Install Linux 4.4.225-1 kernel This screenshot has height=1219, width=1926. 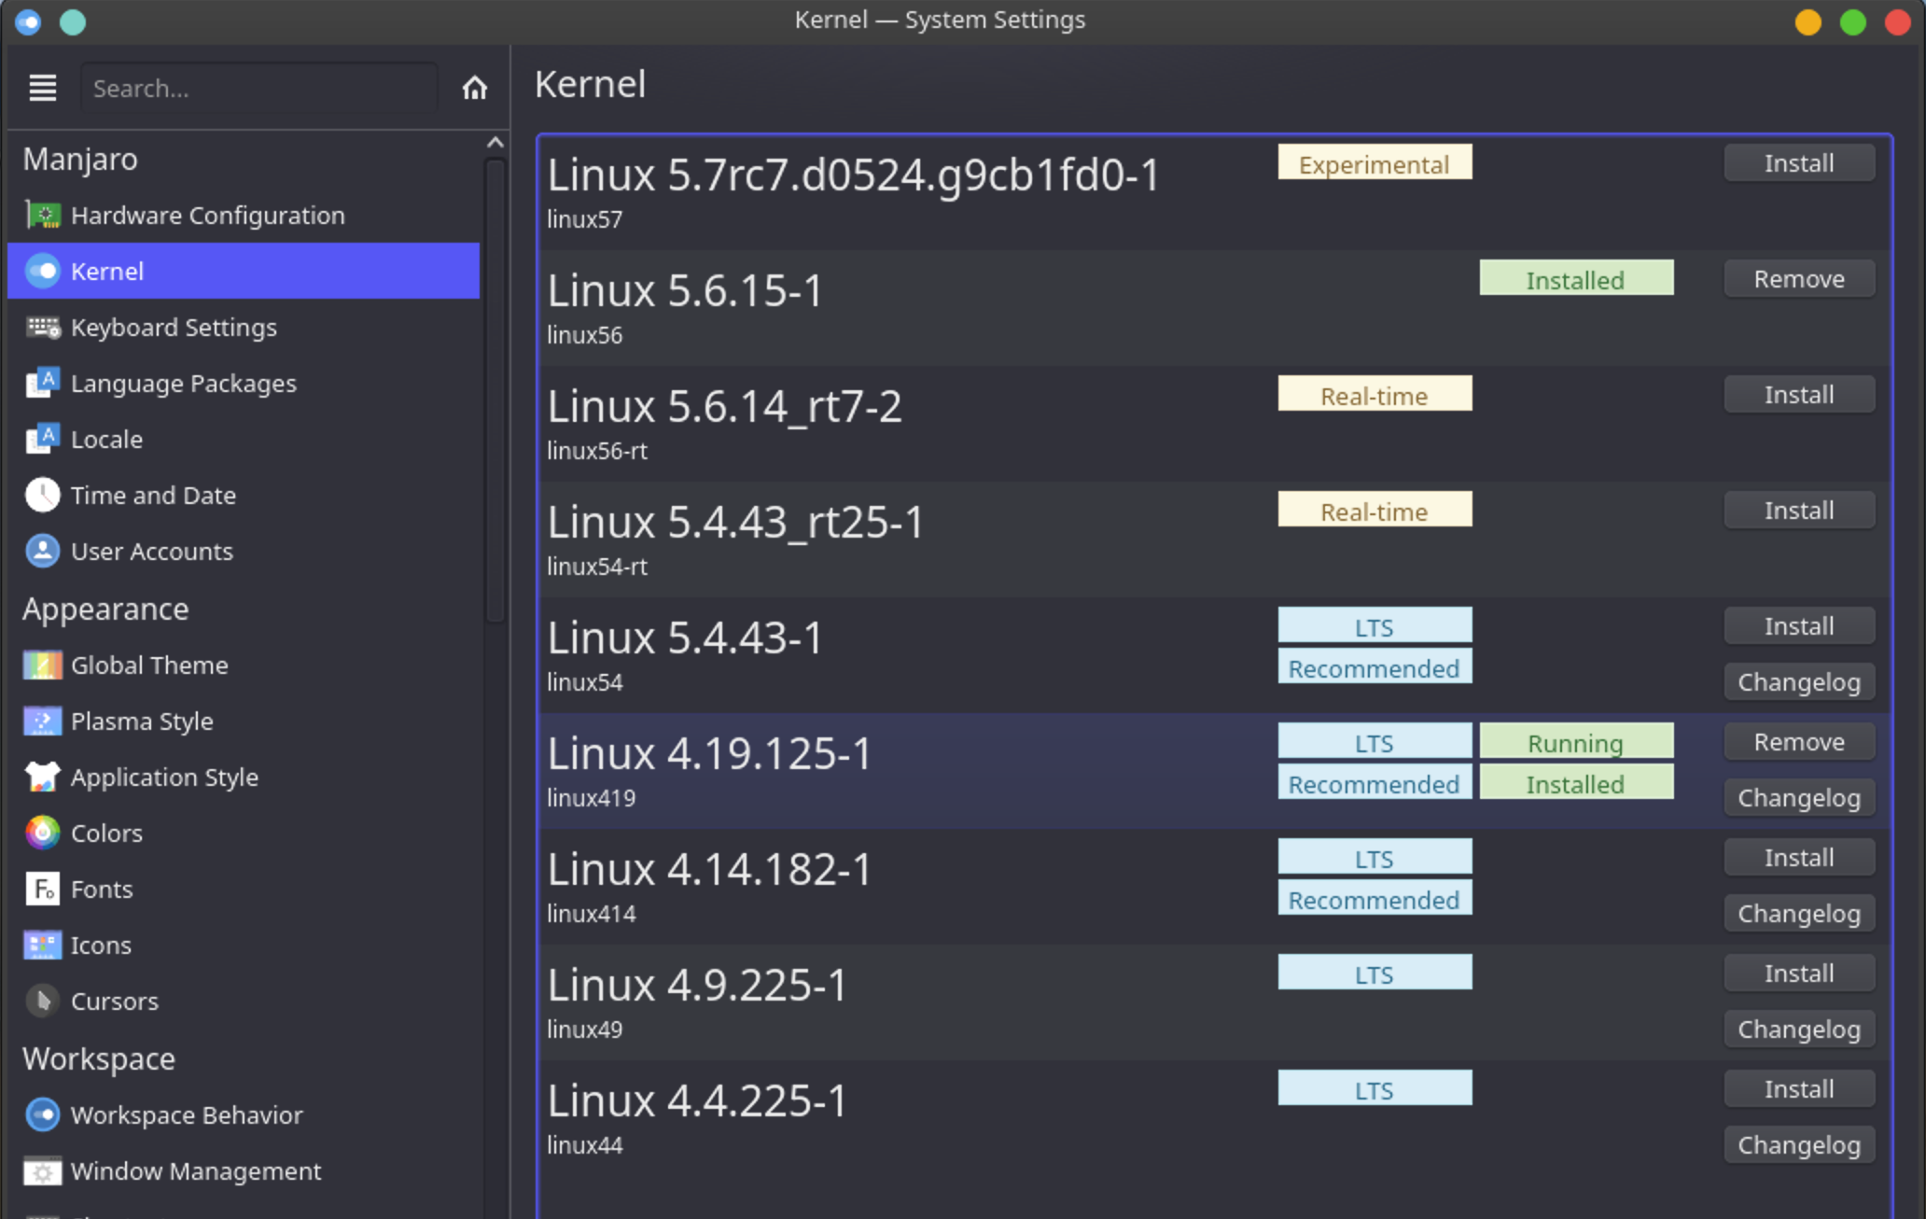pyautogui.click(x=1799, y=1089)
